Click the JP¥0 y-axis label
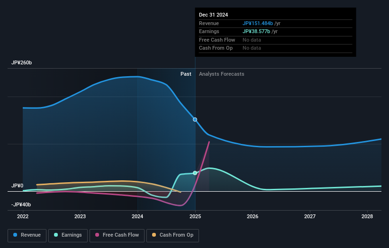 coord(18,186)
